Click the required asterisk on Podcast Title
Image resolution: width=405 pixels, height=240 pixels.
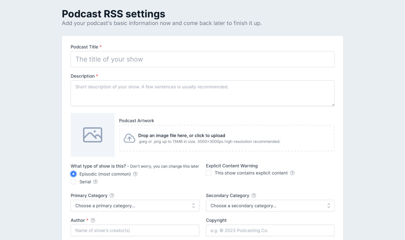click(100, 47)
